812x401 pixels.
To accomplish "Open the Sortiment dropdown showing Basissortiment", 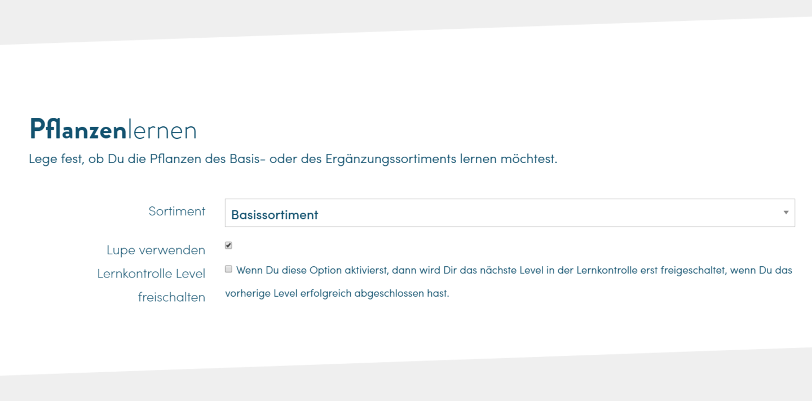I will click(x=510, y=213).
